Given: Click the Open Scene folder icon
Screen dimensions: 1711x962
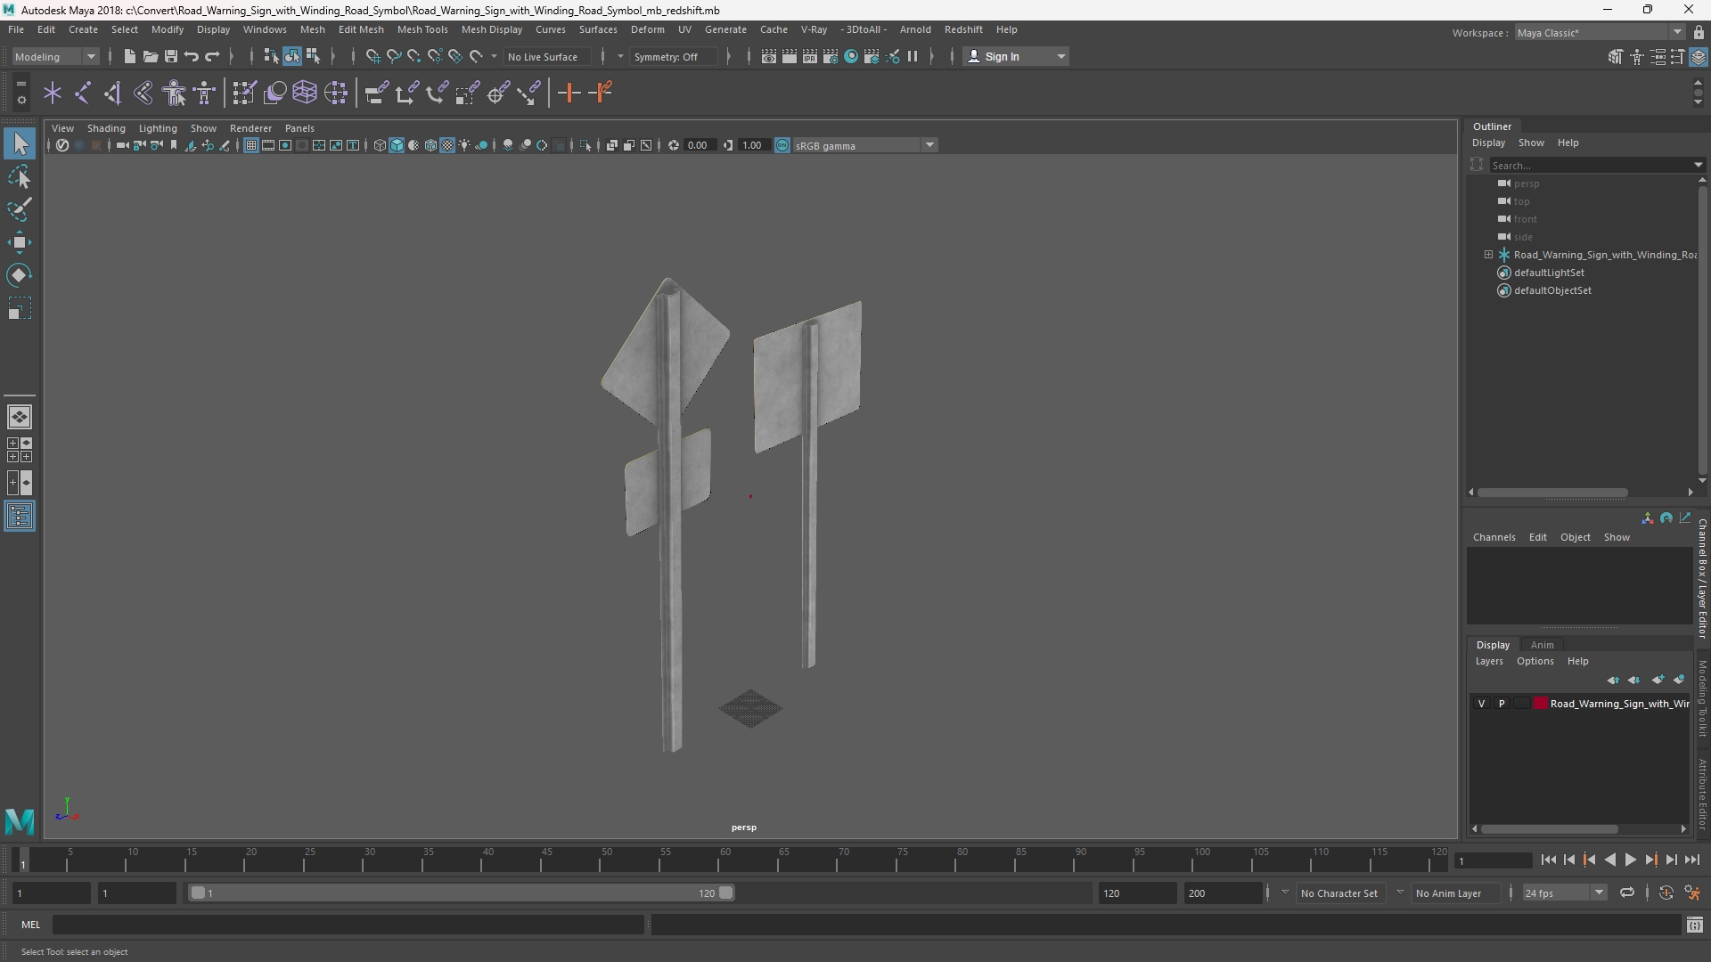Looking at the screenshot, I should [150, 56].
